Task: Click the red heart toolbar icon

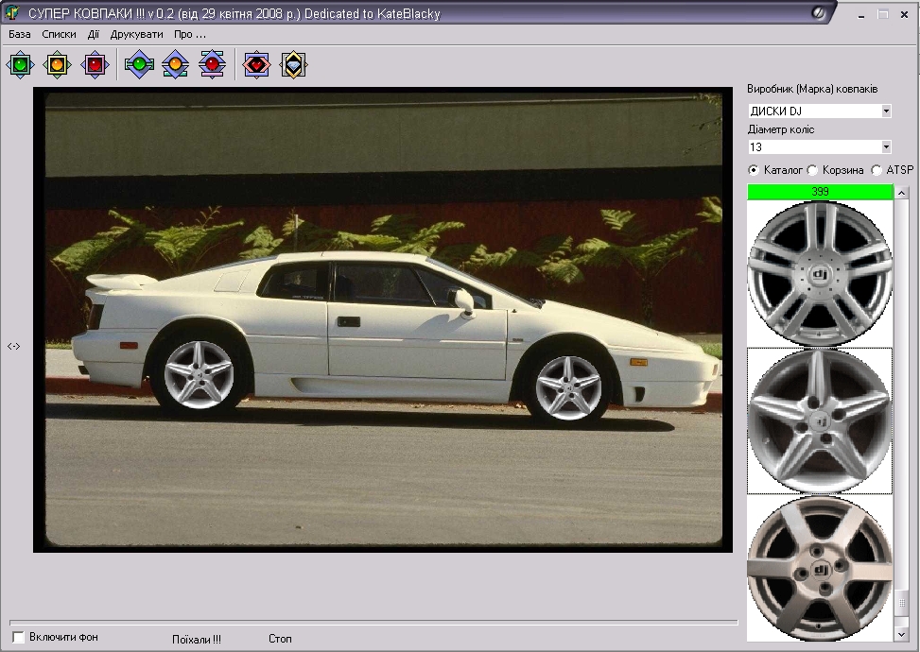Action: [x=256, y=64]
